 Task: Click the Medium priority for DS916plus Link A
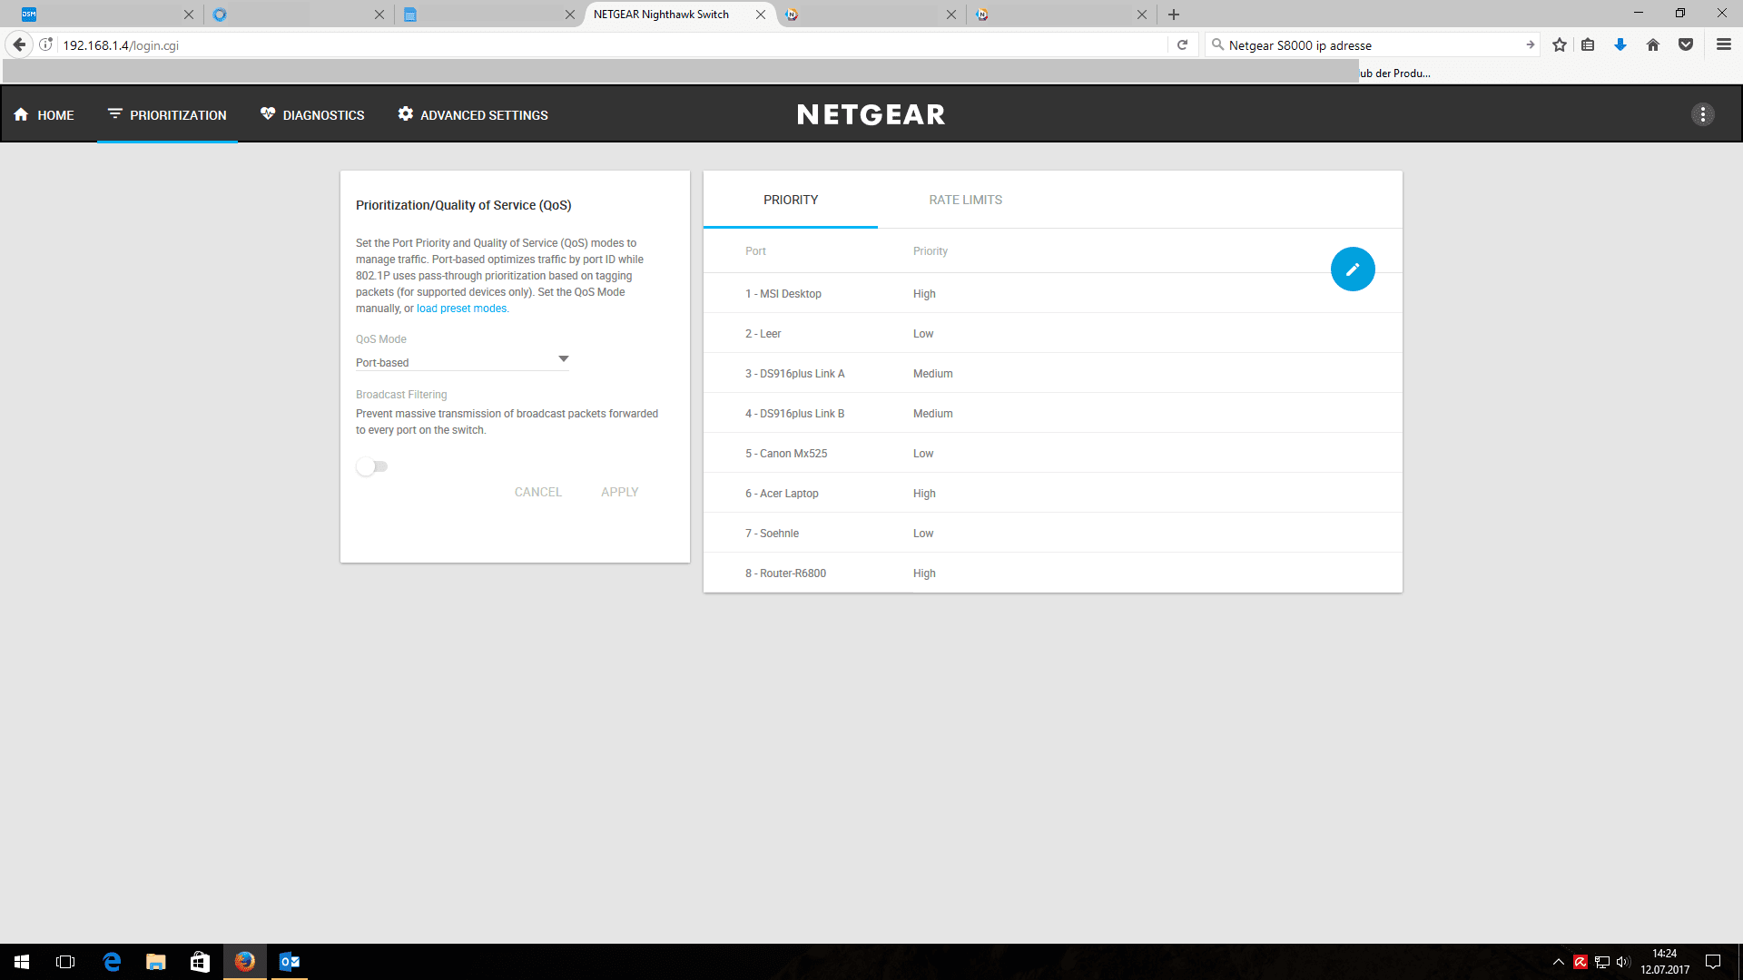933,374
